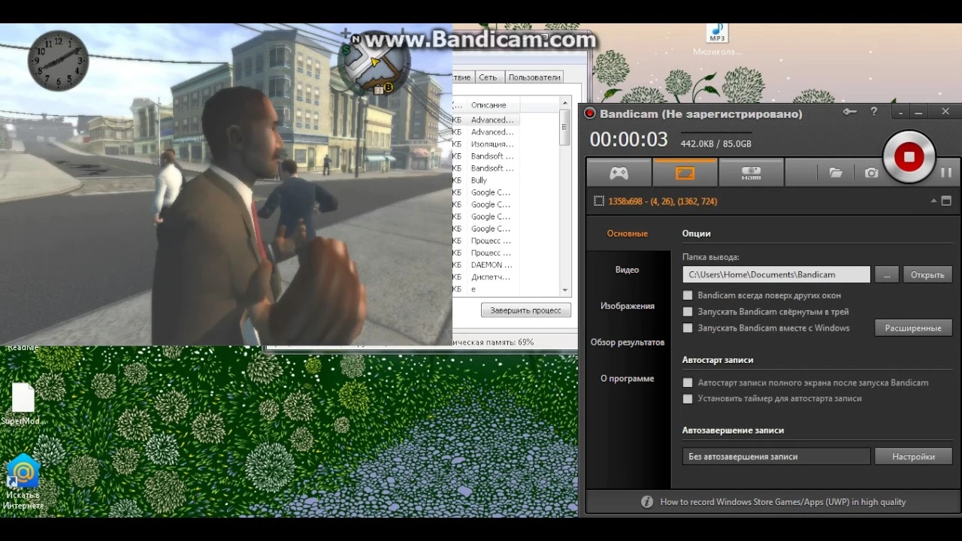Stop recording with the red stop button
Viewport: 962px width, 541px height.
click(x=909, y=157)
